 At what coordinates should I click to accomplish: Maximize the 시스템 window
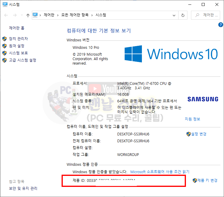(x=203, y=4)
